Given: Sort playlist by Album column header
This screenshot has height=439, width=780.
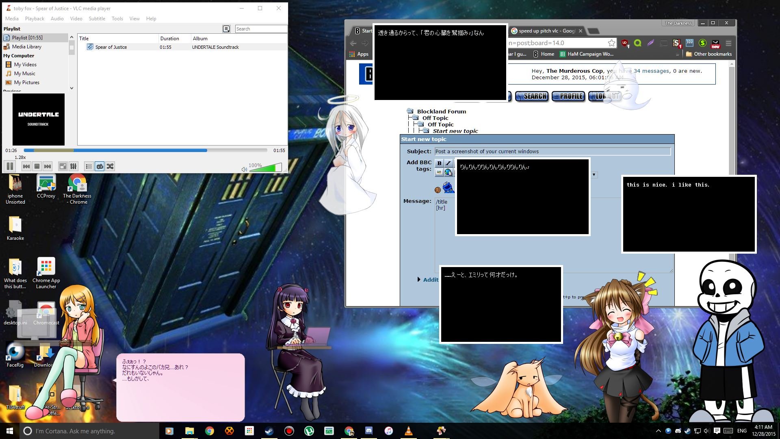Looking at the screenshot, I should [239, 39].
